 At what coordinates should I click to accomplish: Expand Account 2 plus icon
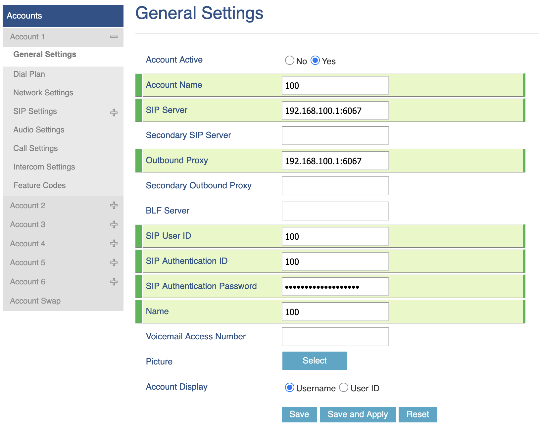coord(114,206)
